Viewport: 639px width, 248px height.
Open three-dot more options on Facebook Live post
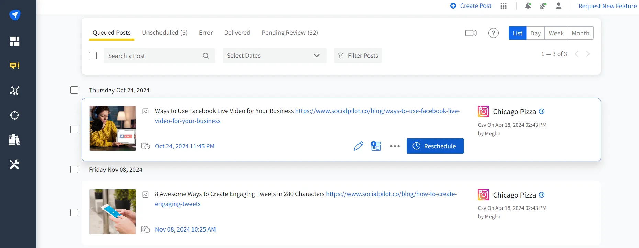coord(395,146)
